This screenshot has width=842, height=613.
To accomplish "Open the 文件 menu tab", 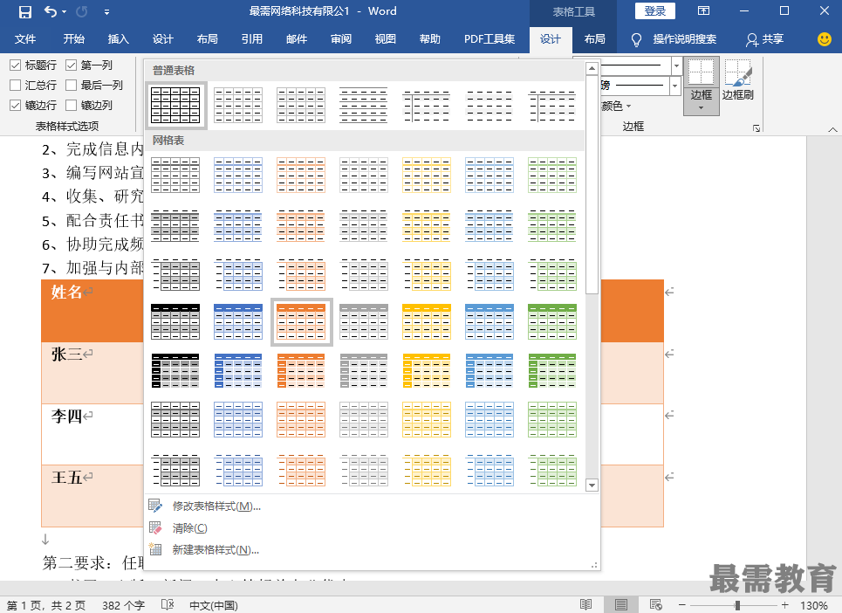I will pos(25,39).
